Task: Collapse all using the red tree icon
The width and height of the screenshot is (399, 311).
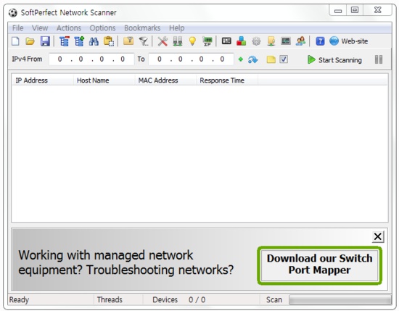Action: pos(64,41)
